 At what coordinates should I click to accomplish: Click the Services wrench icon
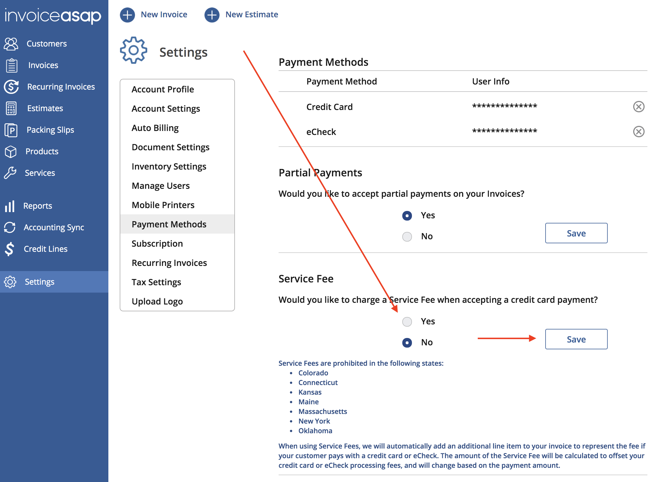[x=10, y=173]
